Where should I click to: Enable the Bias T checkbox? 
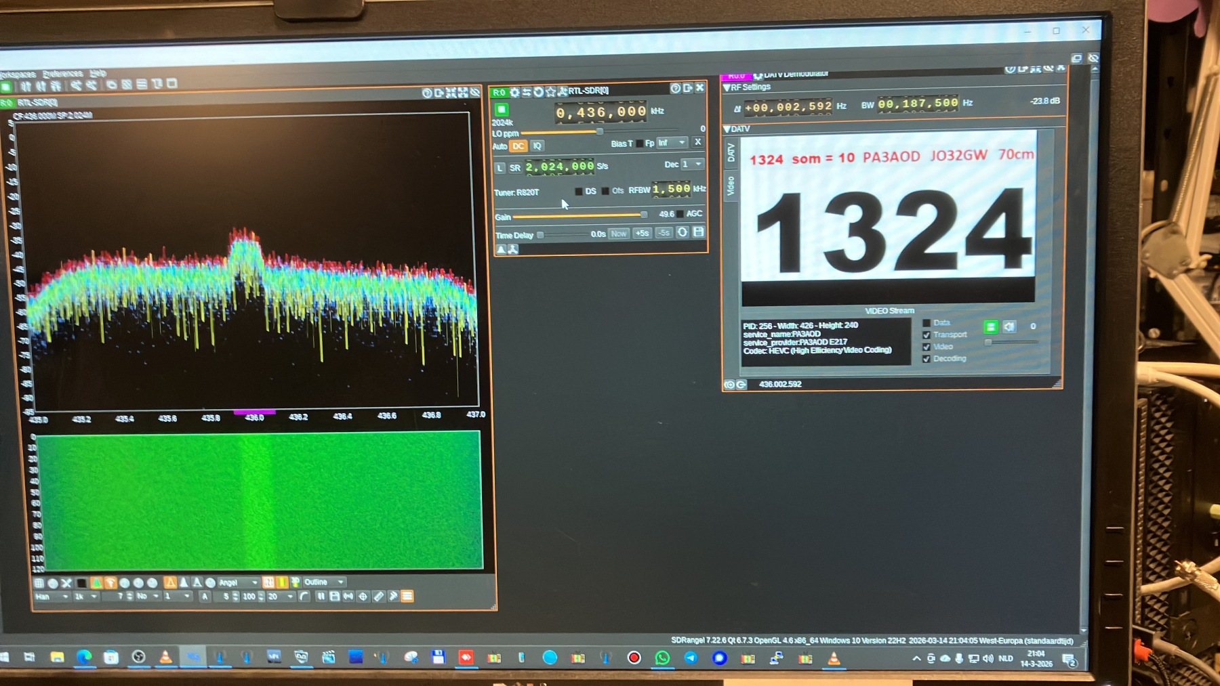tap(639, 144)
